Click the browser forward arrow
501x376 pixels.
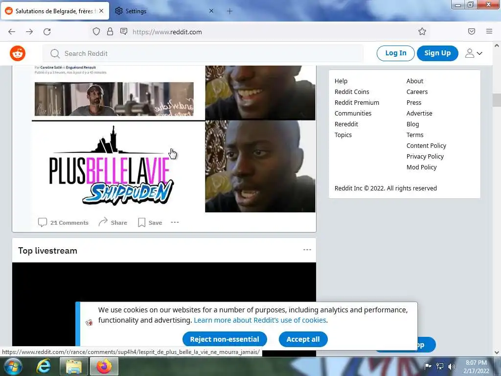tap(29, 32)
